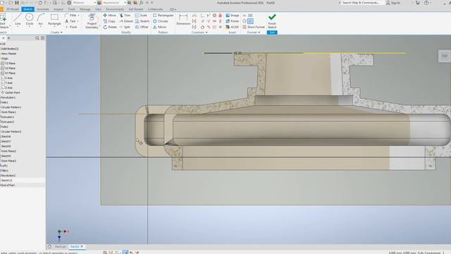
Task: Click the Scale tool
Action: coord(141,16)
